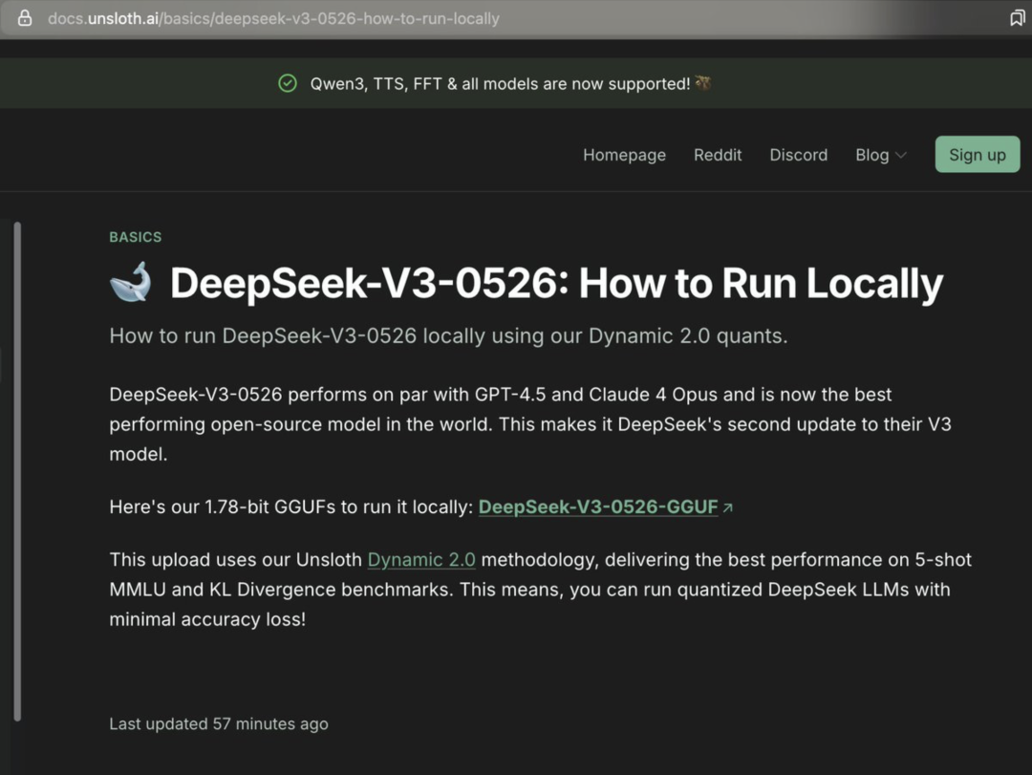Viewport: 1032px width, 775px height.
Task: Click the URL in the address bar
Action: point(273,18)
